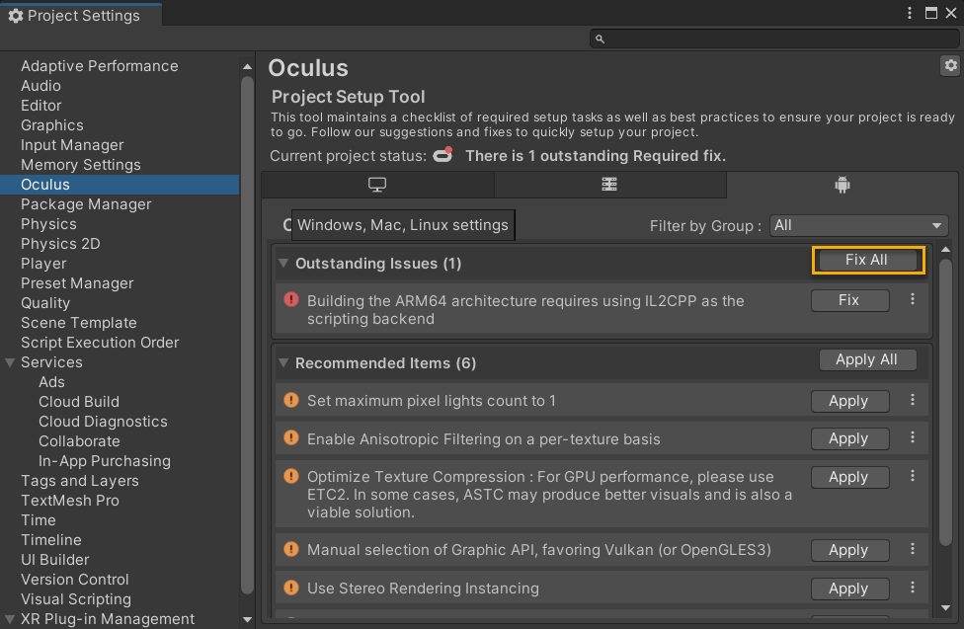964x629 pixels.
Task: Open options for Anisotropic Filtering item
Action: 913,437
